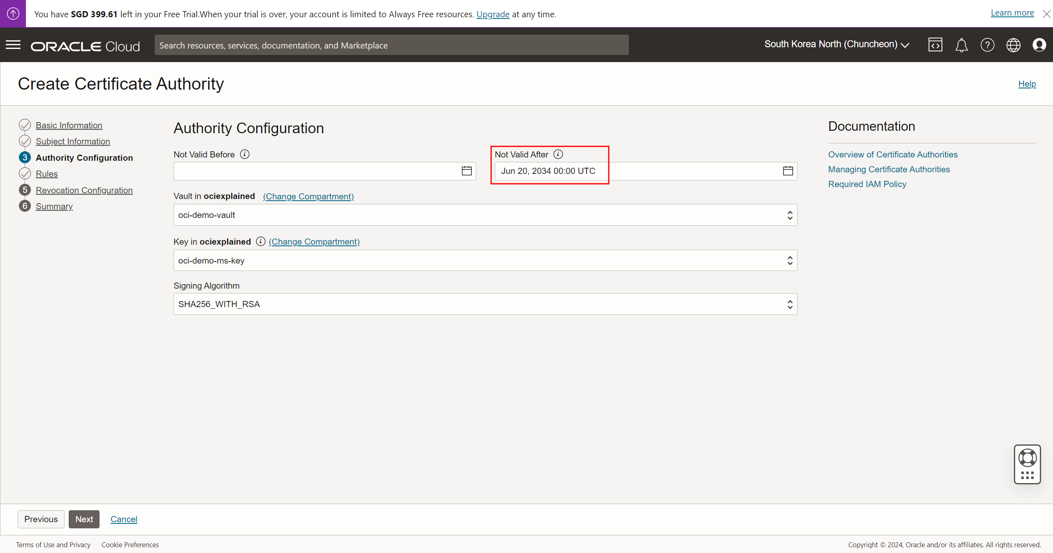Open the Key dropdown oci-demo-ms-key
This screenshot has width=1053, height=553.
pos(485,260)
